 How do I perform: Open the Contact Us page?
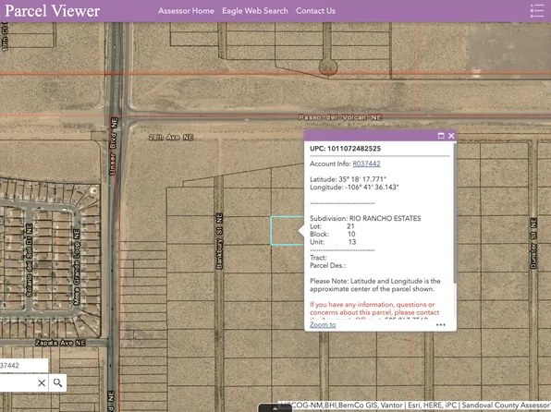[x=315, y=11]
